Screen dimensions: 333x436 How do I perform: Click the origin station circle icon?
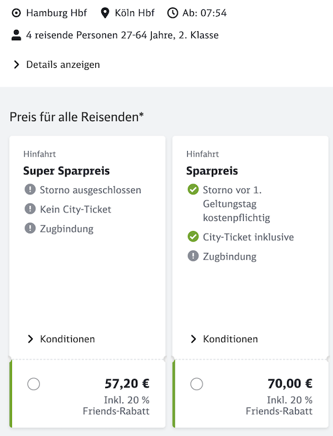point(17,13)
